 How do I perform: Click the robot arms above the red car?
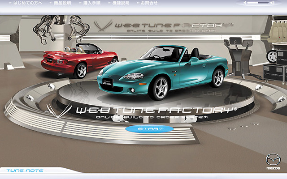pyautogui.click(x=61, y=29)
